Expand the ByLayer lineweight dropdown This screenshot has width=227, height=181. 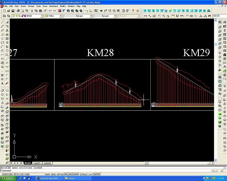click(115, 16)
